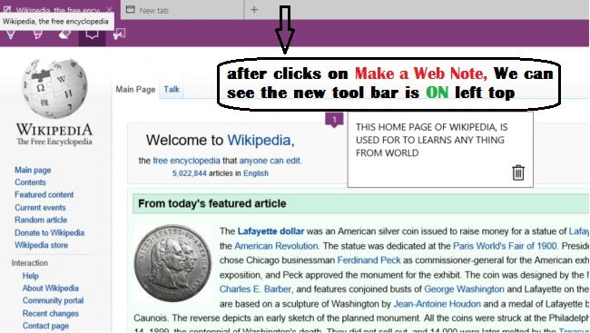Open the Jean-Antoine Houdon link
This screenshot has height=333, width=590.
pyautogui.click(x=437, y=304)
